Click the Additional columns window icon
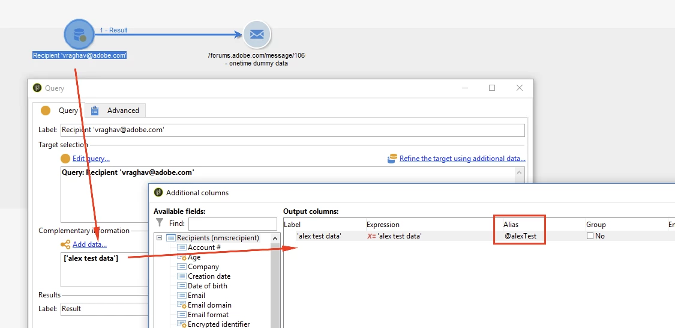Image resolution: width=675 pixels, height=328 pixels. [158, 192]
